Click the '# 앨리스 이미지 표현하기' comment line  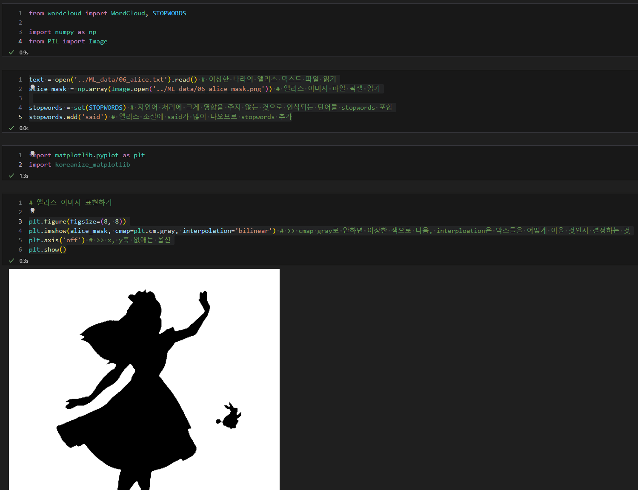point(70,203)
